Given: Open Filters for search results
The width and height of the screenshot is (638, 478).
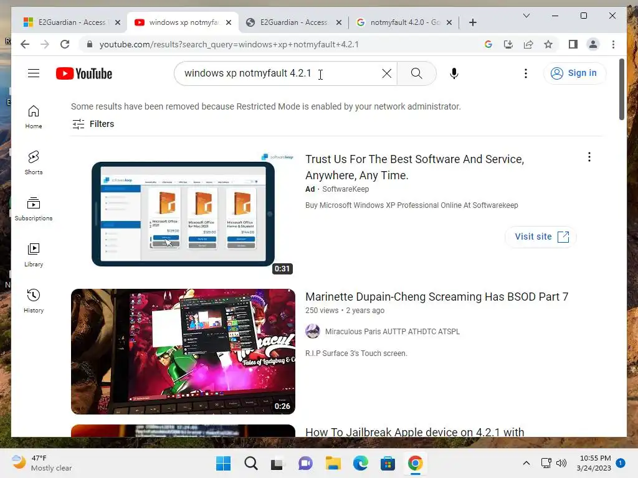Looking at the screenshot, I should pyautogui.click(x=93, y=124).
